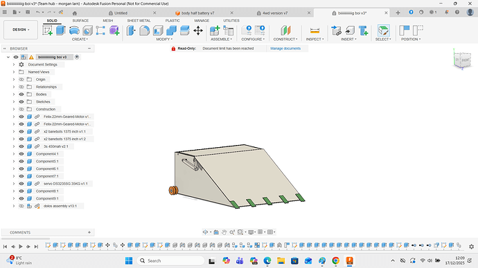The width and height of the screenshot is (478, 268).
Task: Switch to the PLASTIC tab
Action: (x=172, y=21)
